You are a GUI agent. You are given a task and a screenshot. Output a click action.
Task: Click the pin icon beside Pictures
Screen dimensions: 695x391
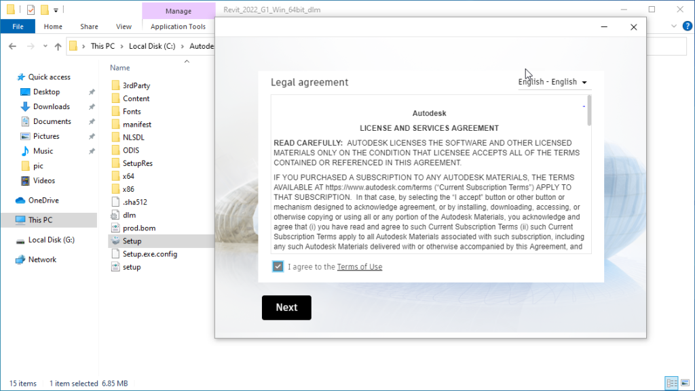tap(92, 136)
